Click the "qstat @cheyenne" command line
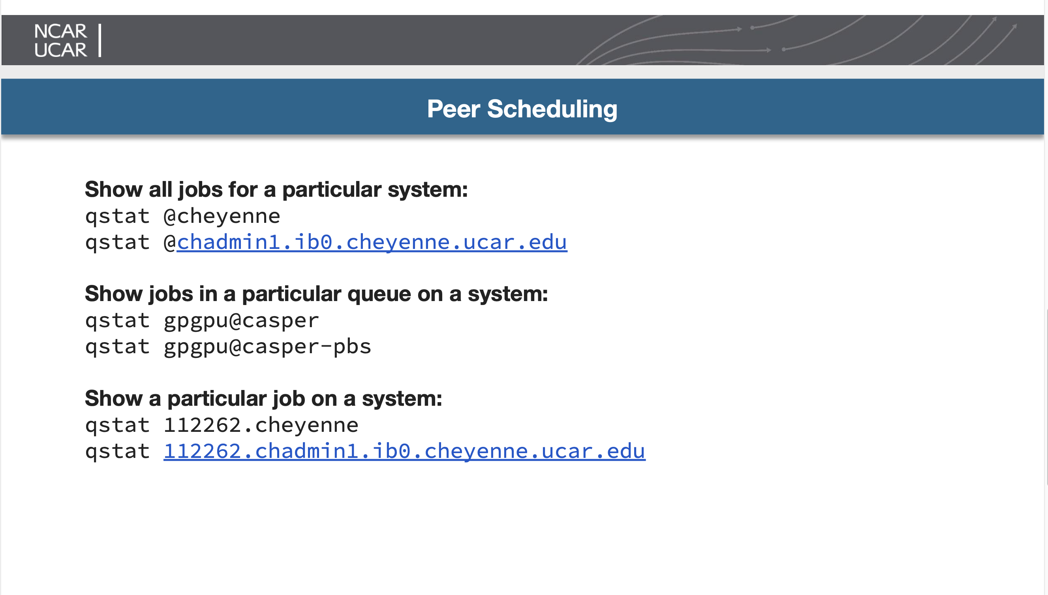The height and width of the screenshot is (595, 1048). click(182, 216)
